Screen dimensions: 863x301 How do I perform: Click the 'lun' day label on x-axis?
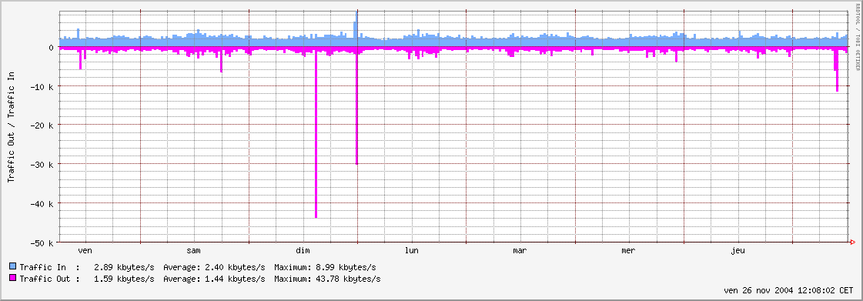tap(411, 251)
